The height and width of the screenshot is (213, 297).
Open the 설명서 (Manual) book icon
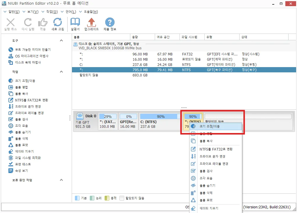point(75,22)
